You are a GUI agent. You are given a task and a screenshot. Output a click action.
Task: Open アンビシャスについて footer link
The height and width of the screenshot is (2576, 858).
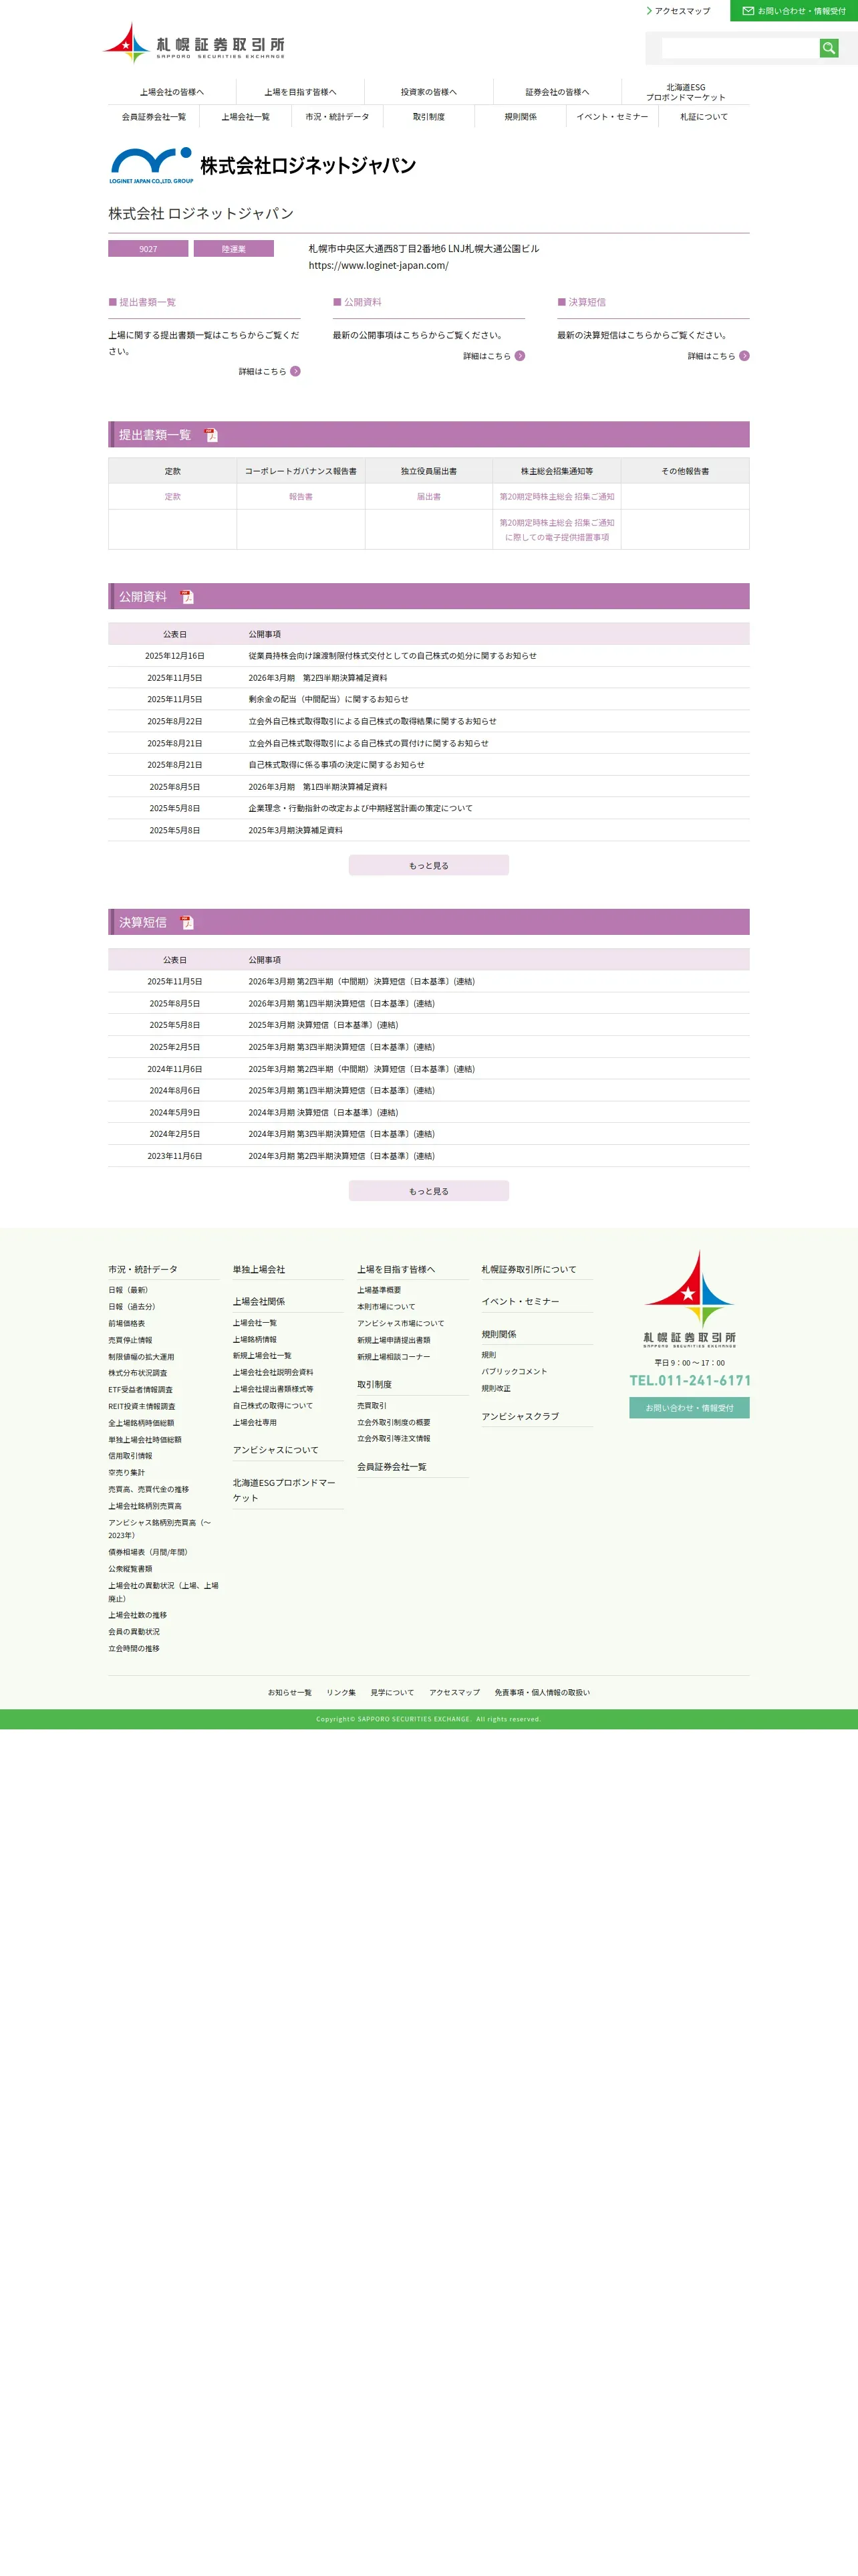coord(276,1451)
